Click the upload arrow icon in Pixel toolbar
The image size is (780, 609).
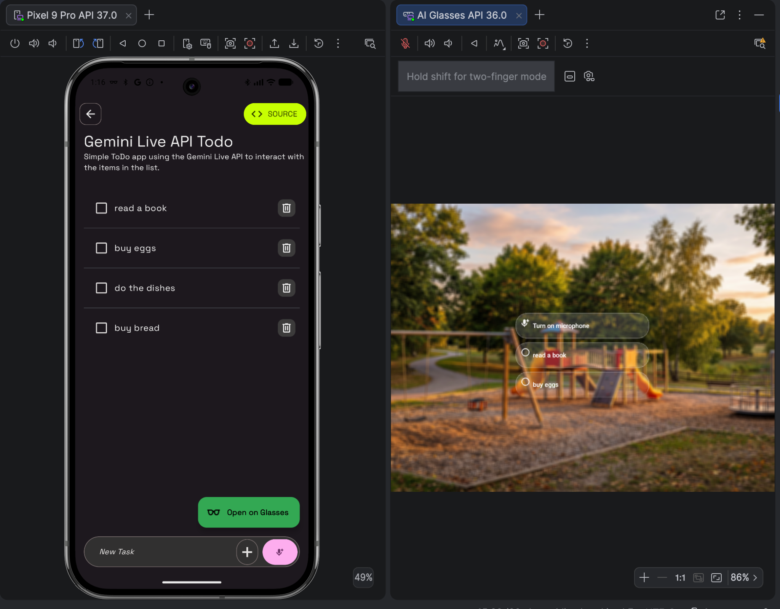point(274,43)
